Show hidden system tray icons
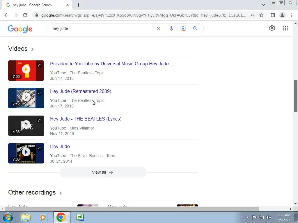This screenshot has height=223, width=298. [x=247, y=217]
